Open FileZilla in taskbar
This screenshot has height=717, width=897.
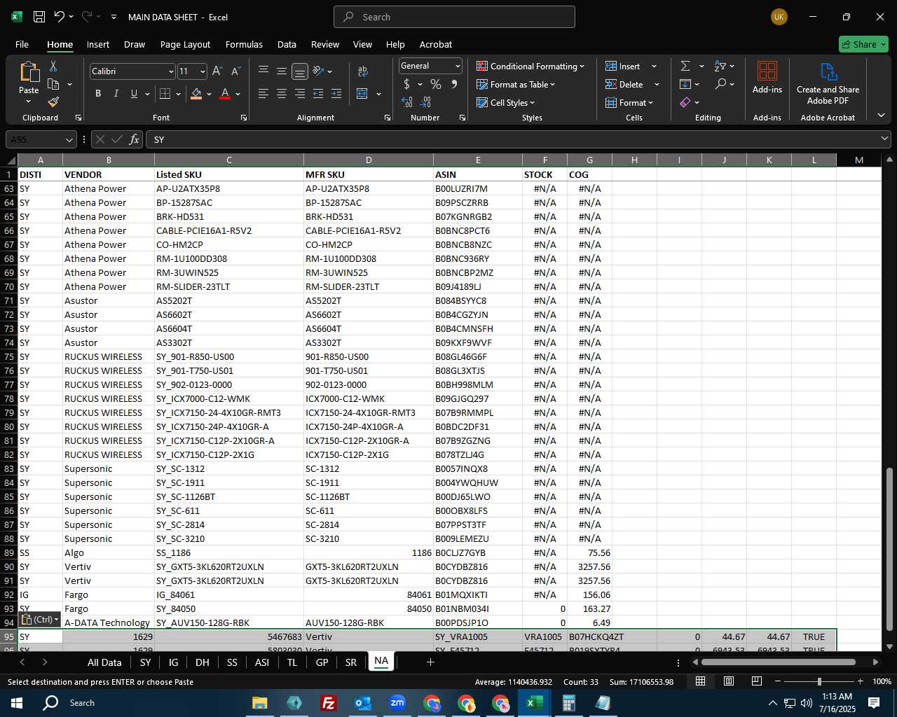pyautogui.click(x=328, y=702)
